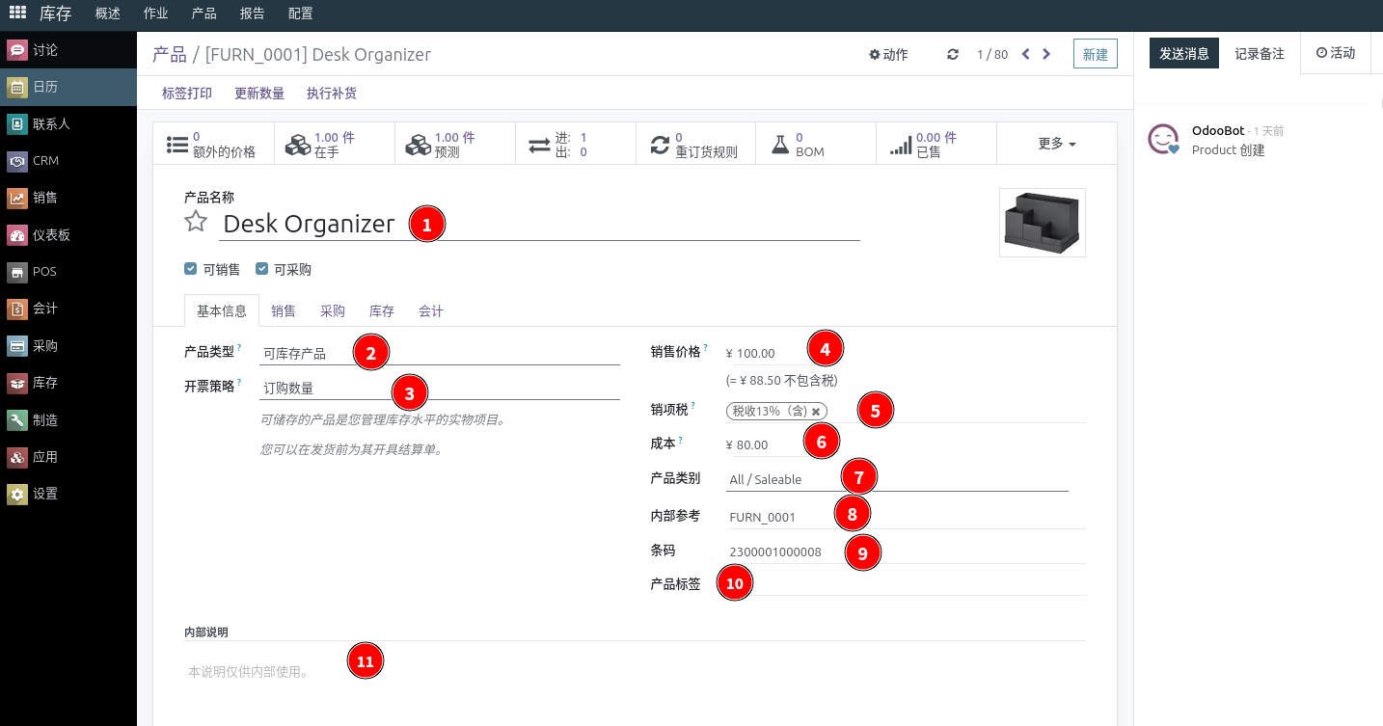
Task: Click the 活动 button
Action: [x=1336, y=53]
